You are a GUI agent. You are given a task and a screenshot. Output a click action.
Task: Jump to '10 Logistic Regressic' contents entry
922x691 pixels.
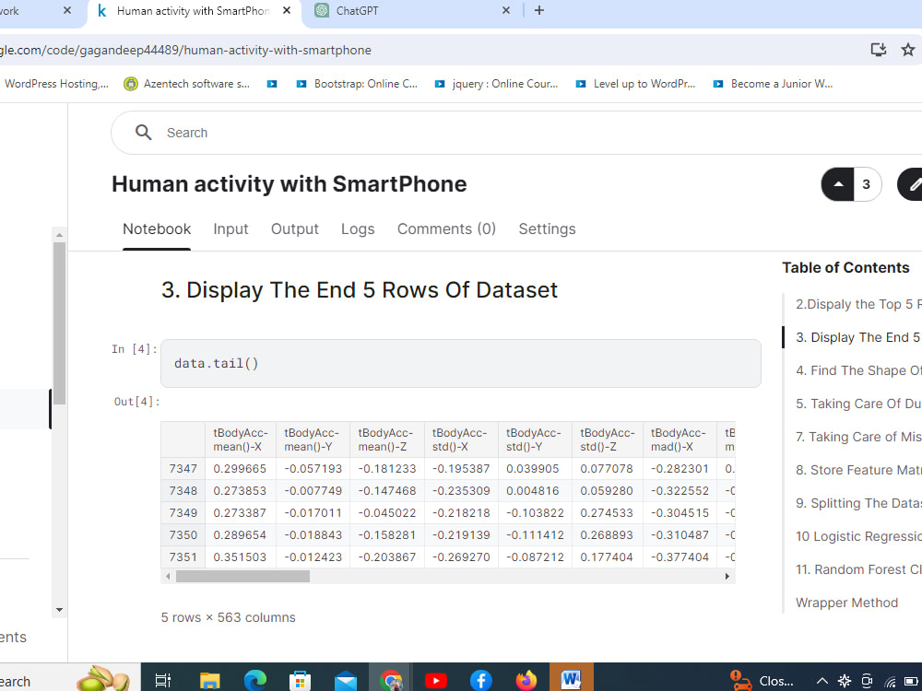coord(858,536)
